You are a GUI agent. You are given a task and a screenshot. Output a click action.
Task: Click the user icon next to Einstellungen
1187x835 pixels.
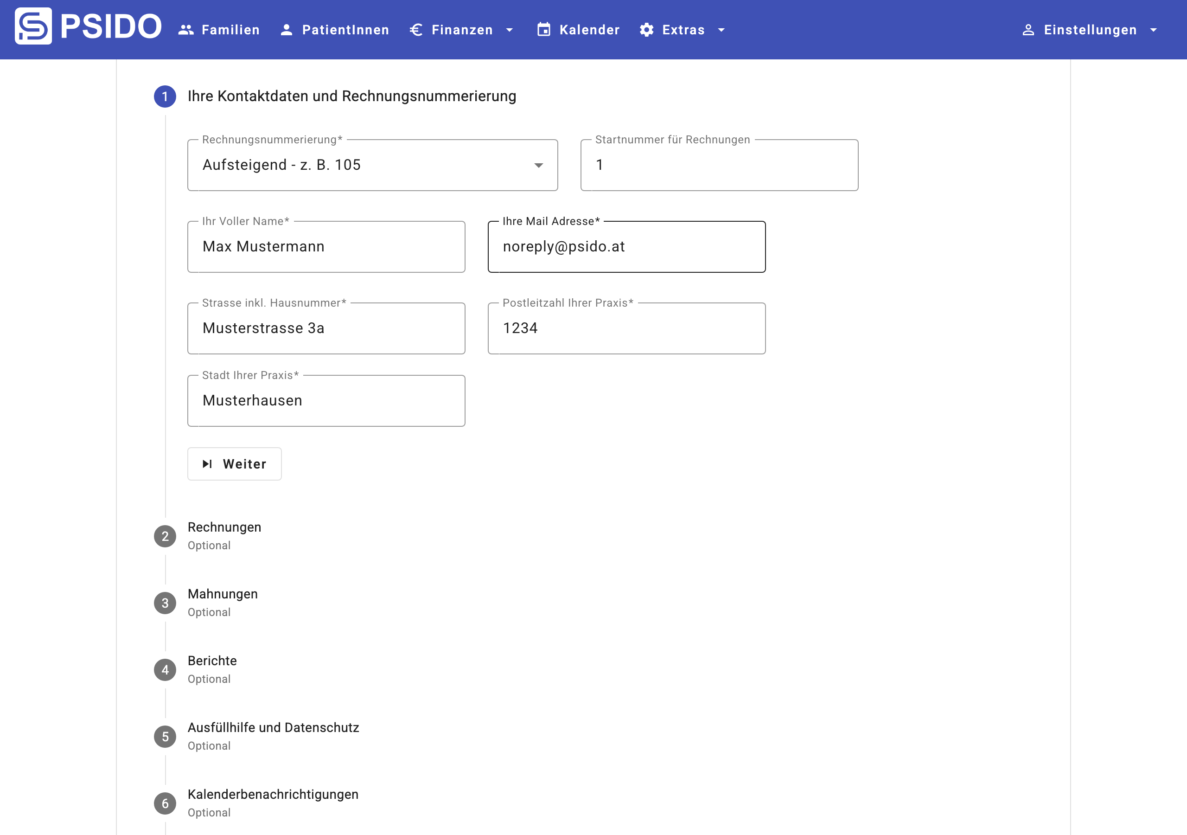1028,30
